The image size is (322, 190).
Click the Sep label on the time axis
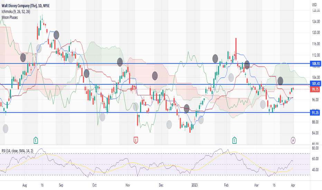[61, 185]
